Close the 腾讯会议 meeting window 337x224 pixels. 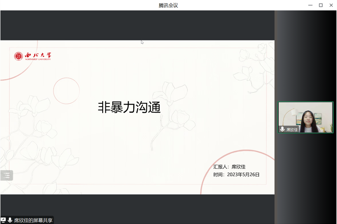[331, 5]
